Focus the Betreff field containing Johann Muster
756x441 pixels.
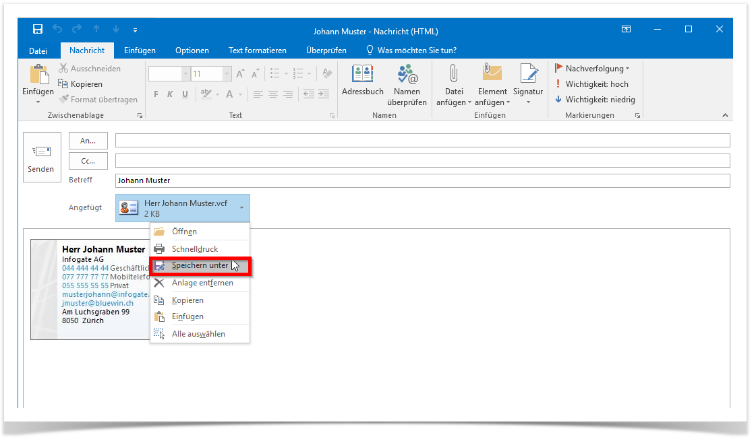pyautogui.click(x=423, y=180)
